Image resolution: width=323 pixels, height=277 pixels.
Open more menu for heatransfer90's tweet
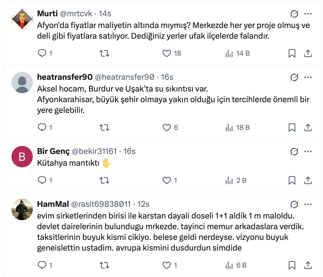[x=308, y=77]
